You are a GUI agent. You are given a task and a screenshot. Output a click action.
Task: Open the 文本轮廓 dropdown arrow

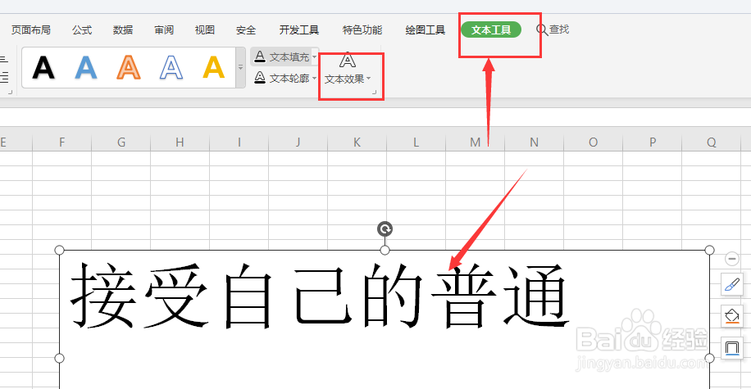(315, 78)
